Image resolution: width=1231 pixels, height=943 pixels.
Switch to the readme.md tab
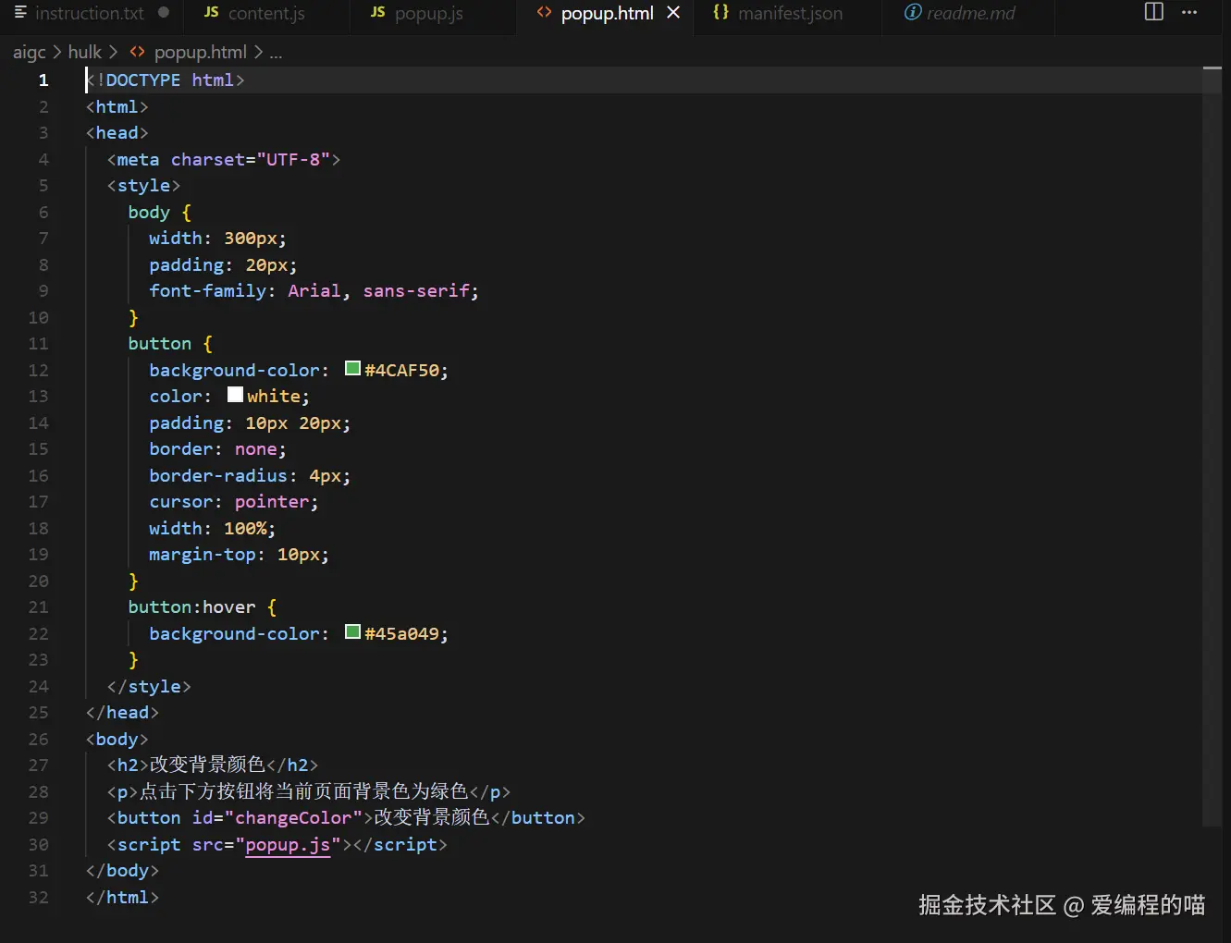pyautogui.click(x=970, y=13)
